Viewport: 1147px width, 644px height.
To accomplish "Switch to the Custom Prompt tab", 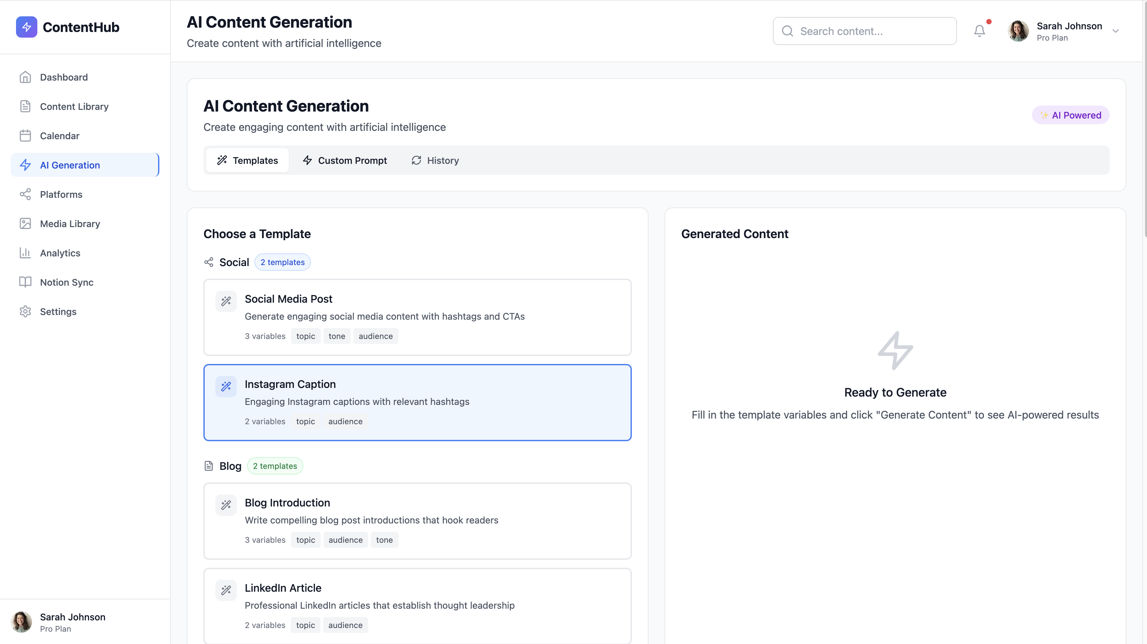I will tap(345, 161).
